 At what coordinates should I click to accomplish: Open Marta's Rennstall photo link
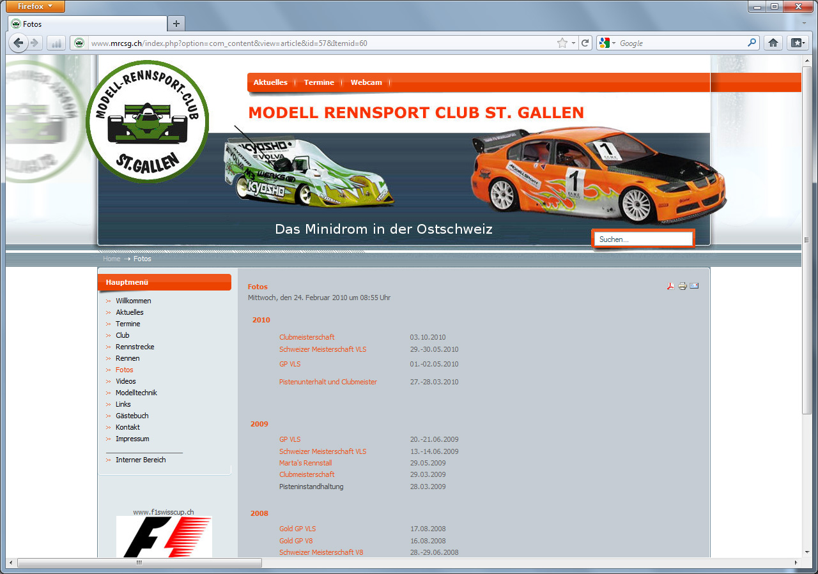point(305,463)
